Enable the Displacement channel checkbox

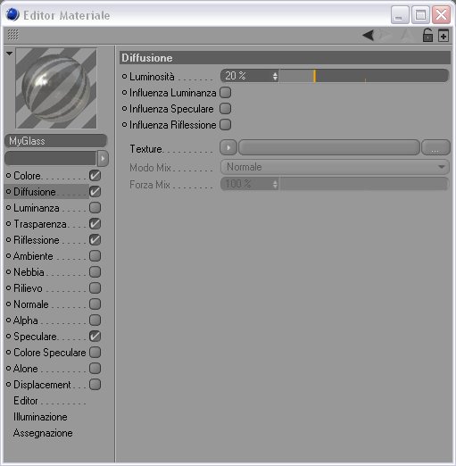tap(95, 385)
